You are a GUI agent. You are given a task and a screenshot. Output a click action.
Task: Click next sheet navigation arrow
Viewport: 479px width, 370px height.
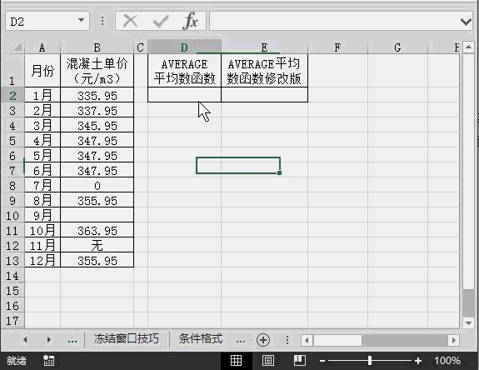(49, 339)
